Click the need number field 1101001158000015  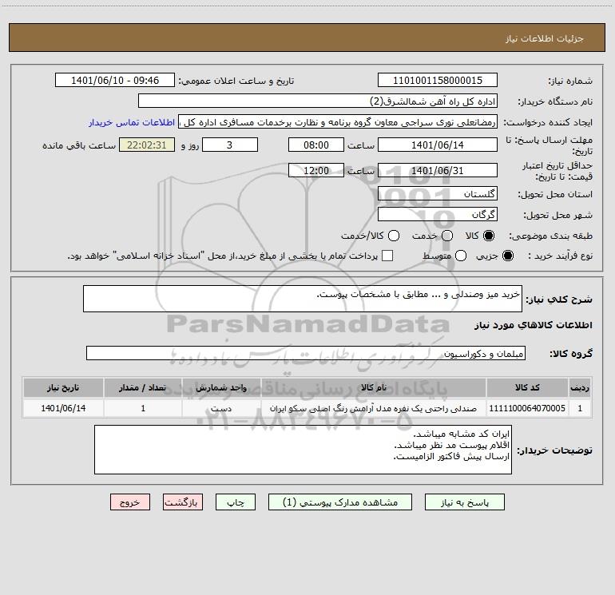tap(438, 80)
